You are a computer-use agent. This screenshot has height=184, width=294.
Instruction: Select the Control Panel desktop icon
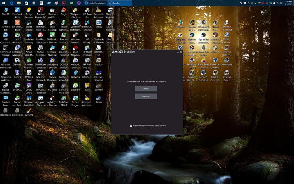click(x=6, y=101)
